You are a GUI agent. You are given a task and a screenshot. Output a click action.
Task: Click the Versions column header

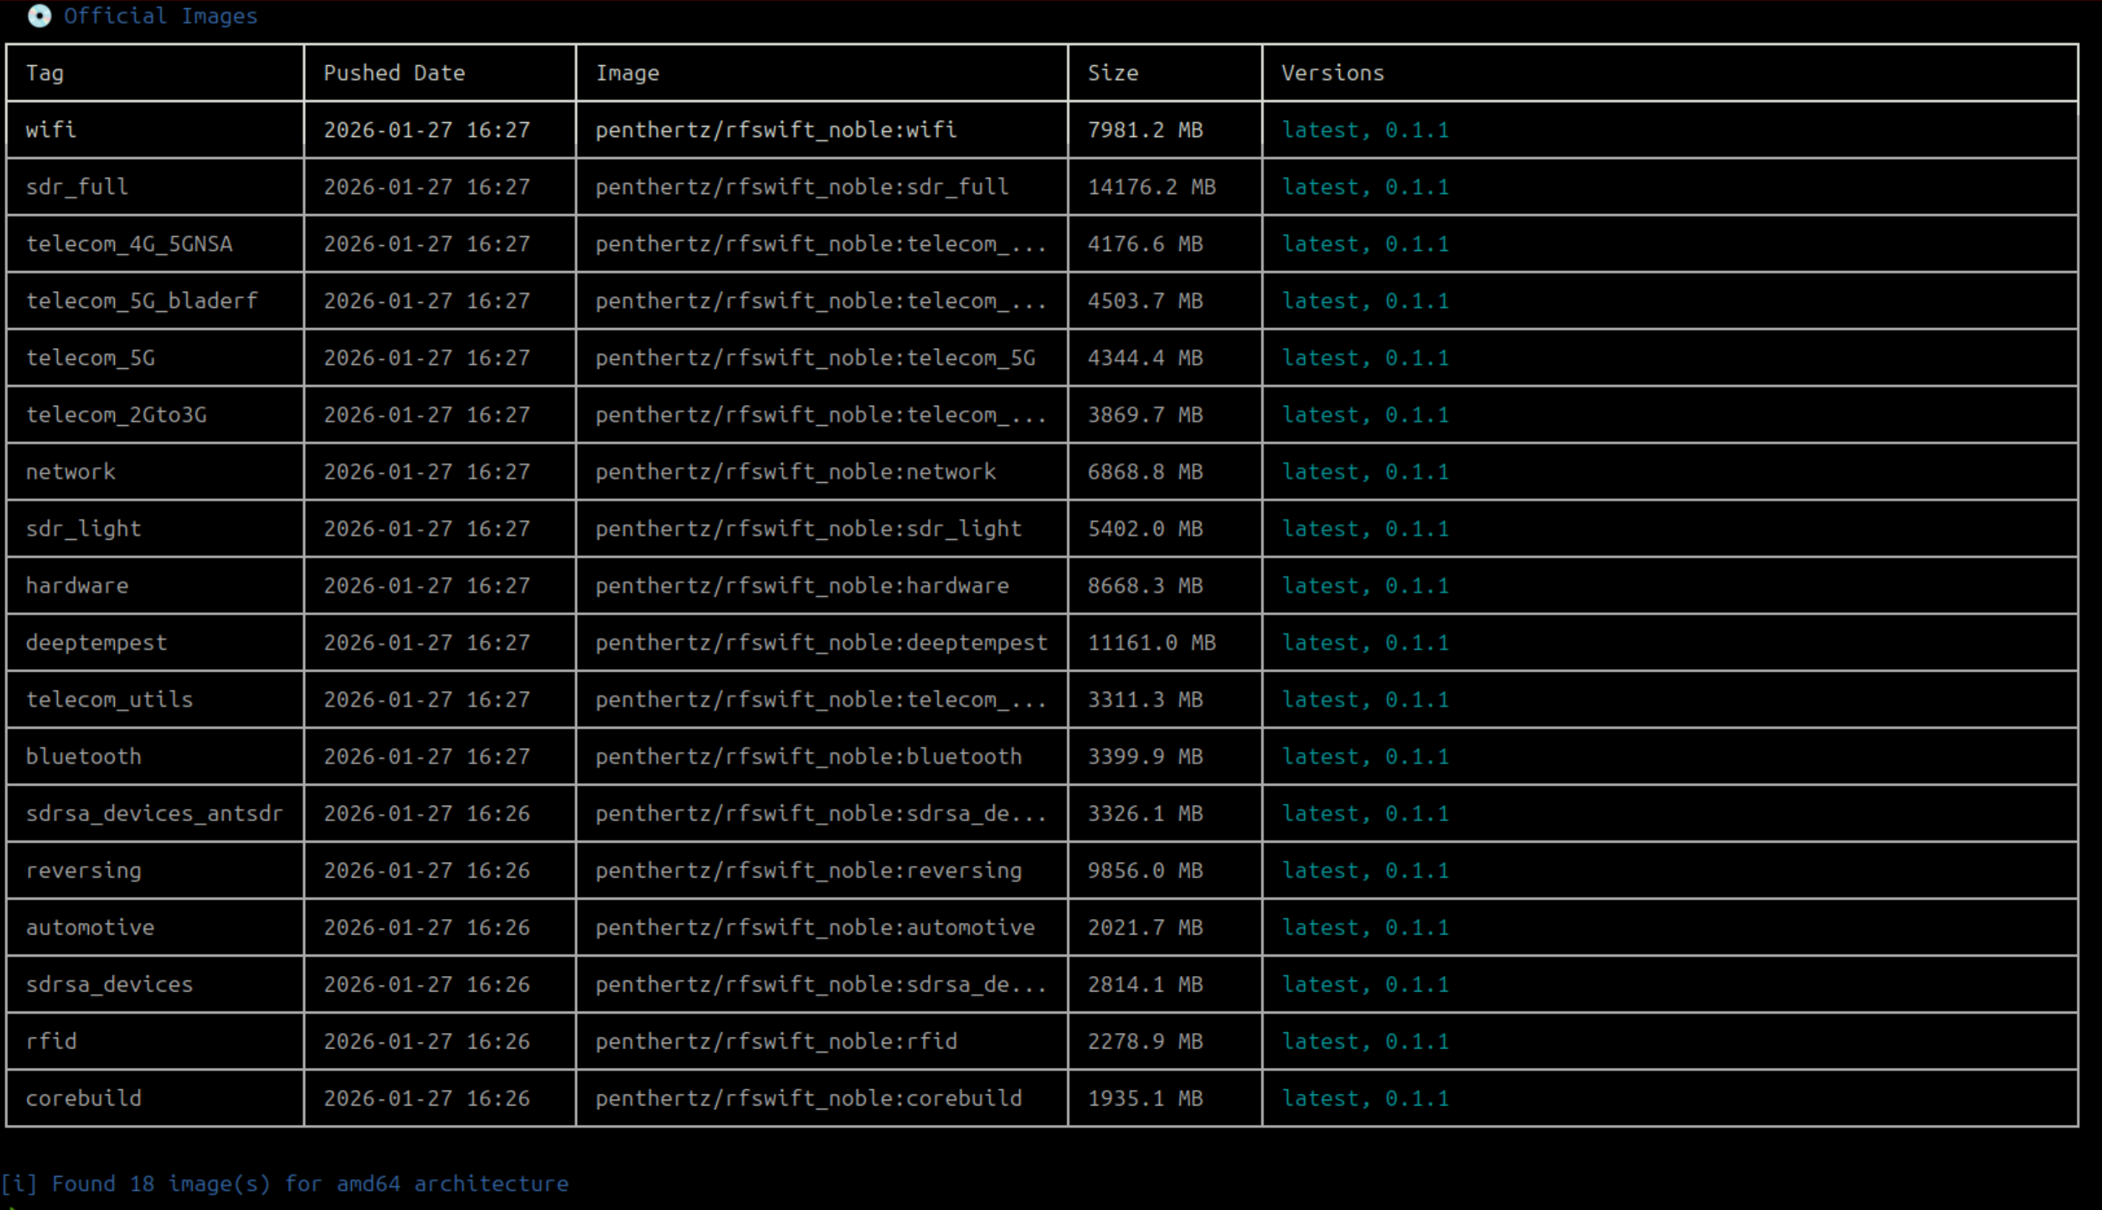click(x=1332, y=73)
